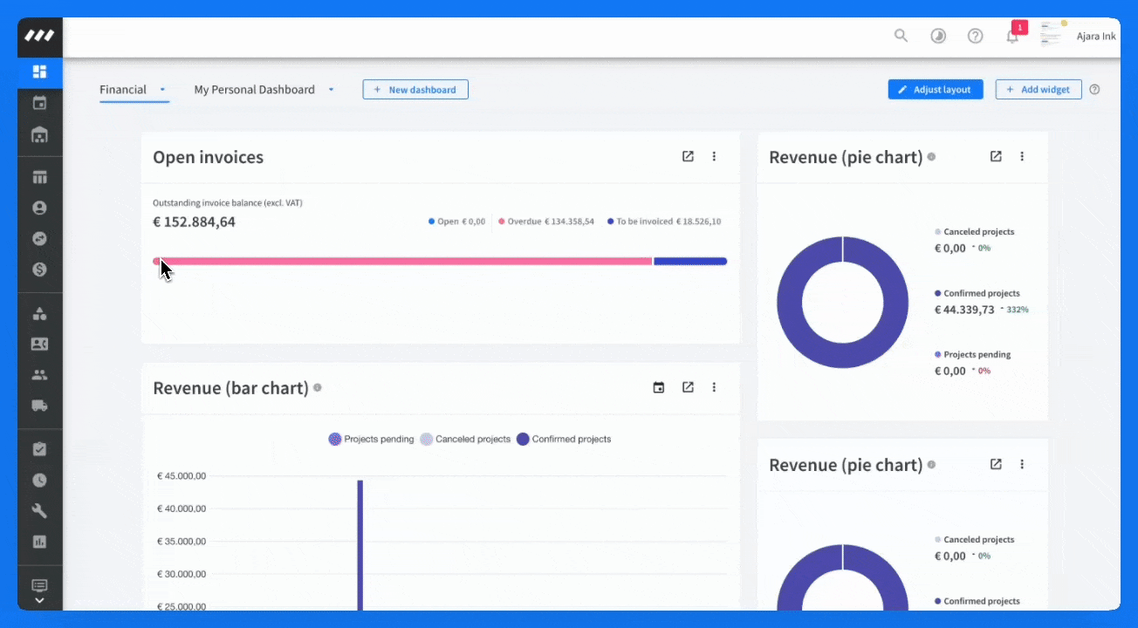
Task: Open the help question mark in header
Action: [976, 36]
